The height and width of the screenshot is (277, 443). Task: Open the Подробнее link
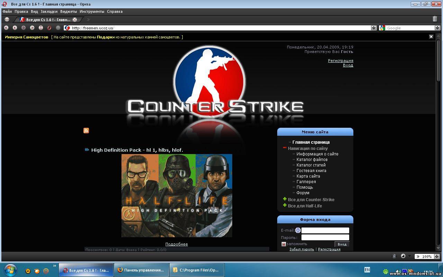(x=177, y=244)
